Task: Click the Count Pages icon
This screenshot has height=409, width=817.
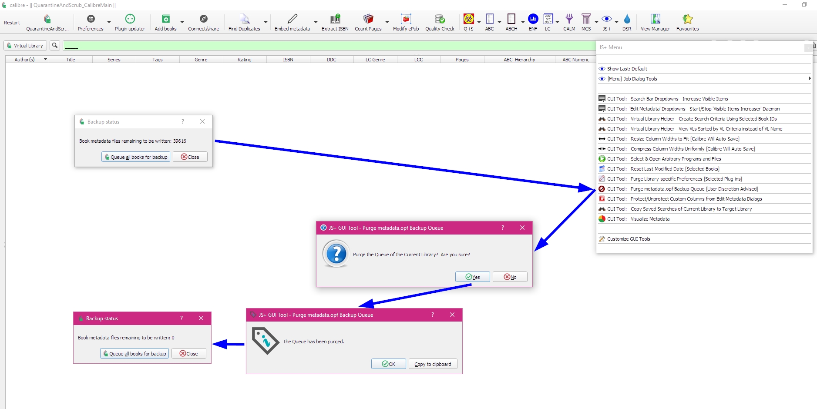Action: pyautogui.click(x=368, y=19)
